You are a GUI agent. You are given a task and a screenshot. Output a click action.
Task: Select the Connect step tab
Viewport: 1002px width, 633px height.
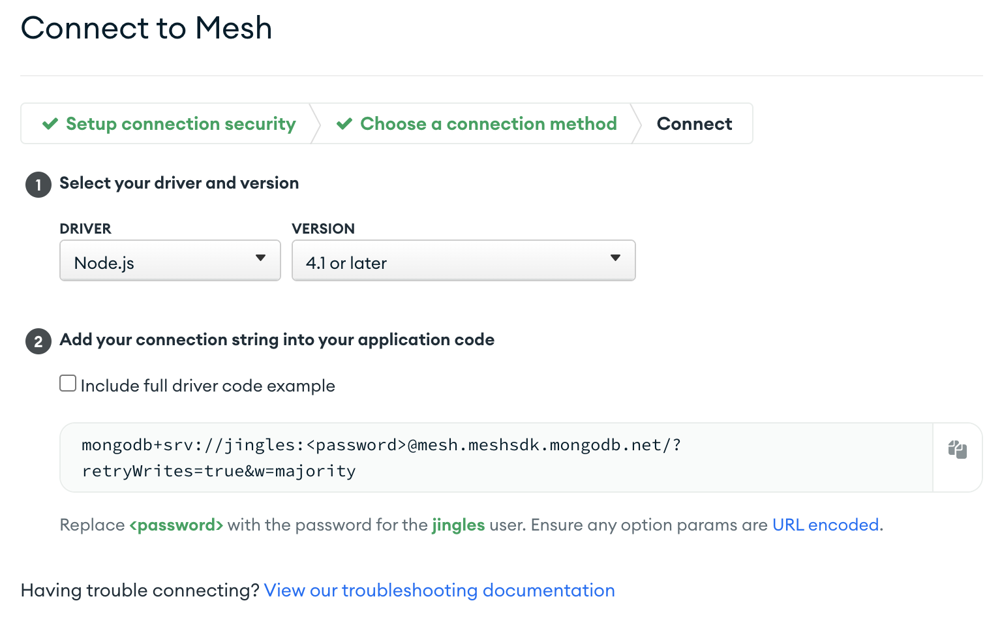click(694, 123)
